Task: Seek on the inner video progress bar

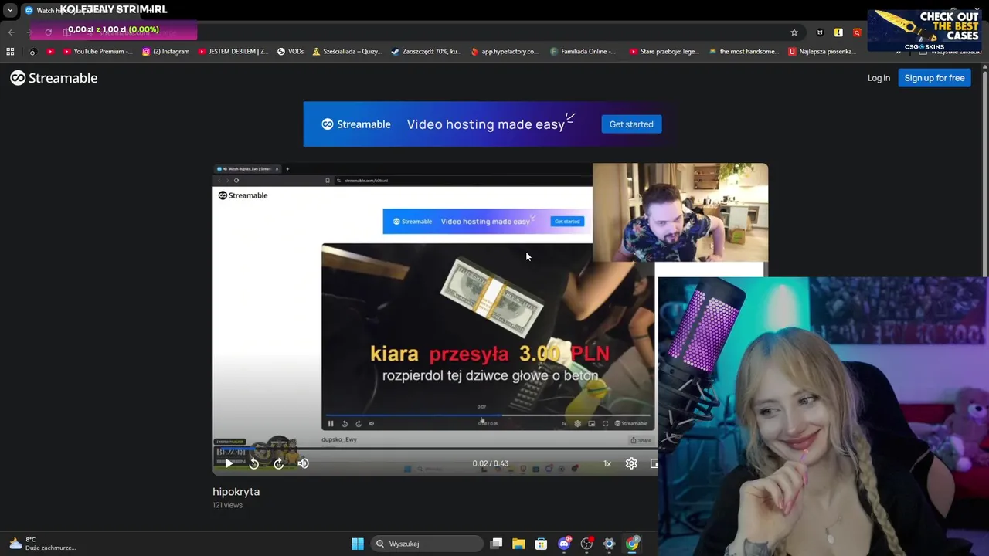Action: pos(488,415)
